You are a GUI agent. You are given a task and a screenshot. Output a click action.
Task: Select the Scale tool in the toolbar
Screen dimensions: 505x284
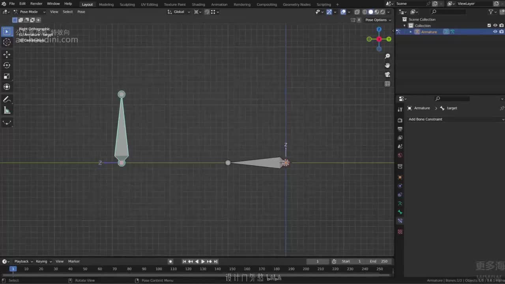7,76
